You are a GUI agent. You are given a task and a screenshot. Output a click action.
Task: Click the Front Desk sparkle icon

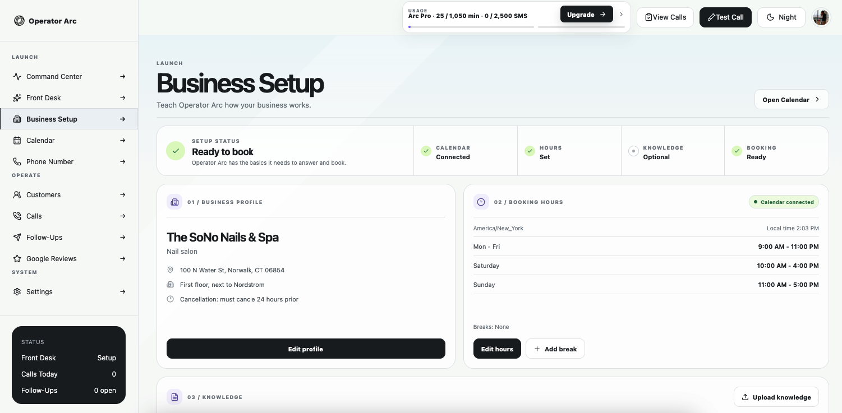point(17,98)
